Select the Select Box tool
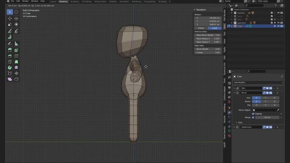Viewport: 290px width, 163px height. (x=10, y=12)
